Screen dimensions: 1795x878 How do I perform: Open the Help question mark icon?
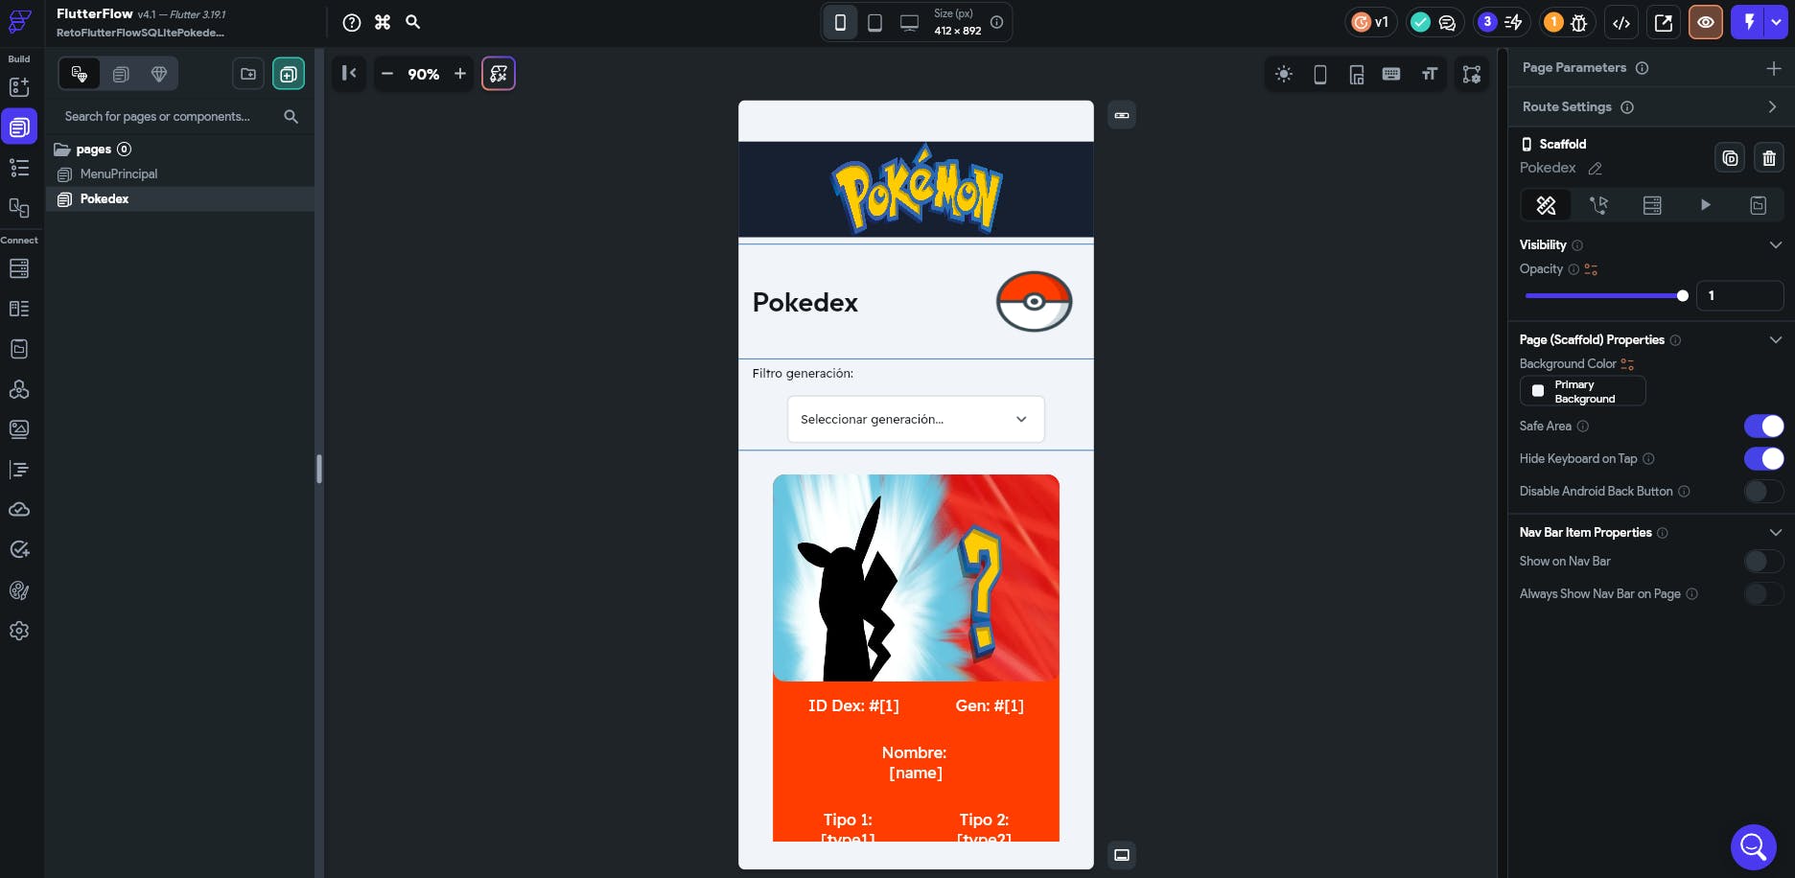point(352,22)
